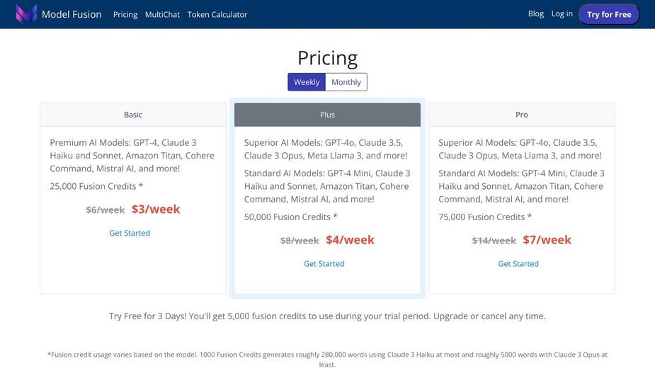This screenshot has width=655, height=368.
Task: Click the $7/week Pro price
Action: click(547, 240)
